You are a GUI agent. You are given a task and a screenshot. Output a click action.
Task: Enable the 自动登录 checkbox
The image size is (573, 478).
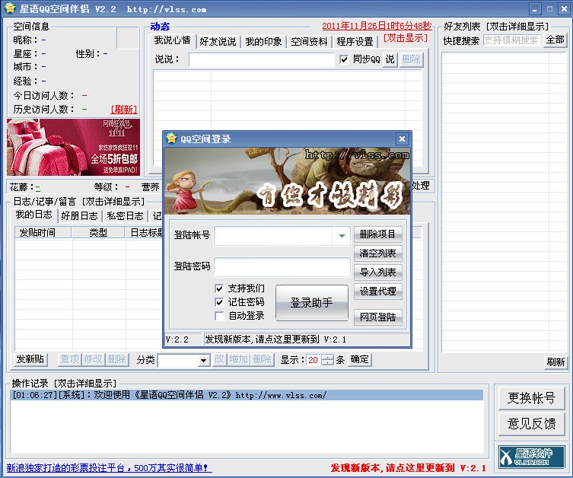coord(219,316)
